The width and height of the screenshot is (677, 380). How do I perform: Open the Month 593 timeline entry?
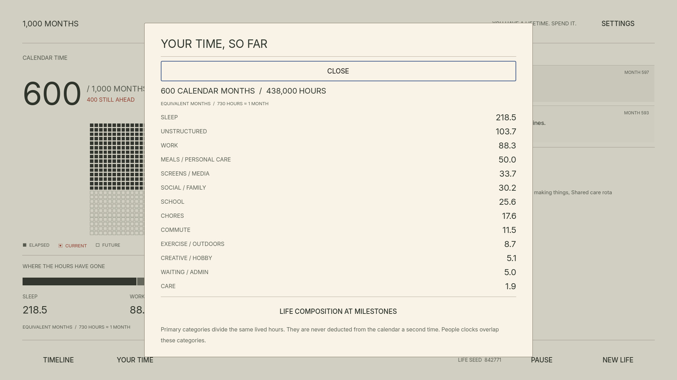tap(593, 124)
